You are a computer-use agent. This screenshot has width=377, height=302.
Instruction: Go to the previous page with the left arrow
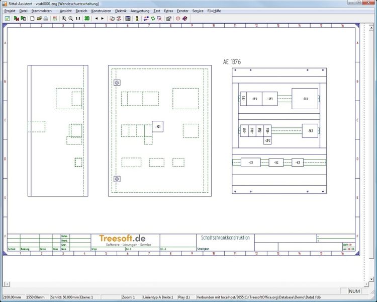[x=97, y=19]
